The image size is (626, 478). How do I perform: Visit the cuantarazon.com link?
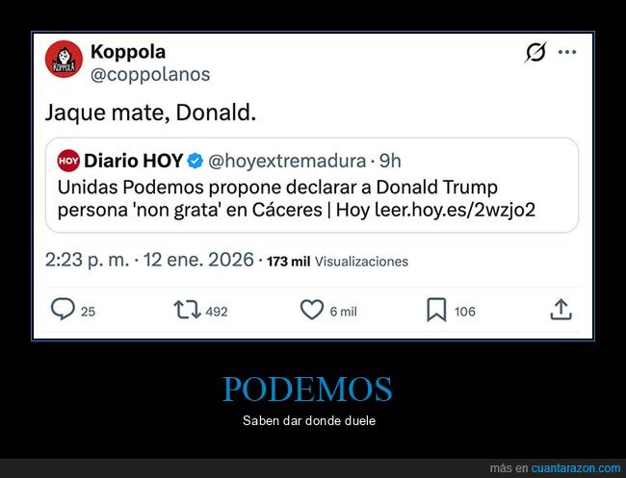(576, 468)
